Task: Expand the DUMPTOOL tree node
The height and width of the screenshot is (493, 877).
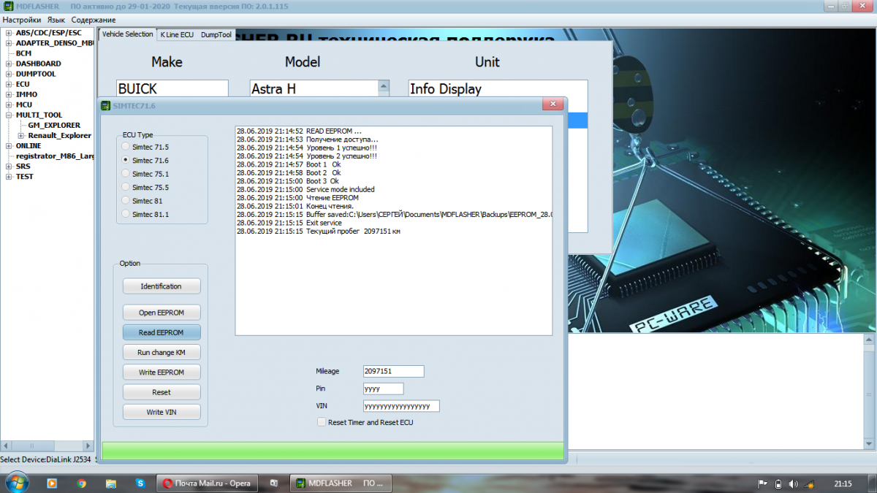Action: click(9, 74)
